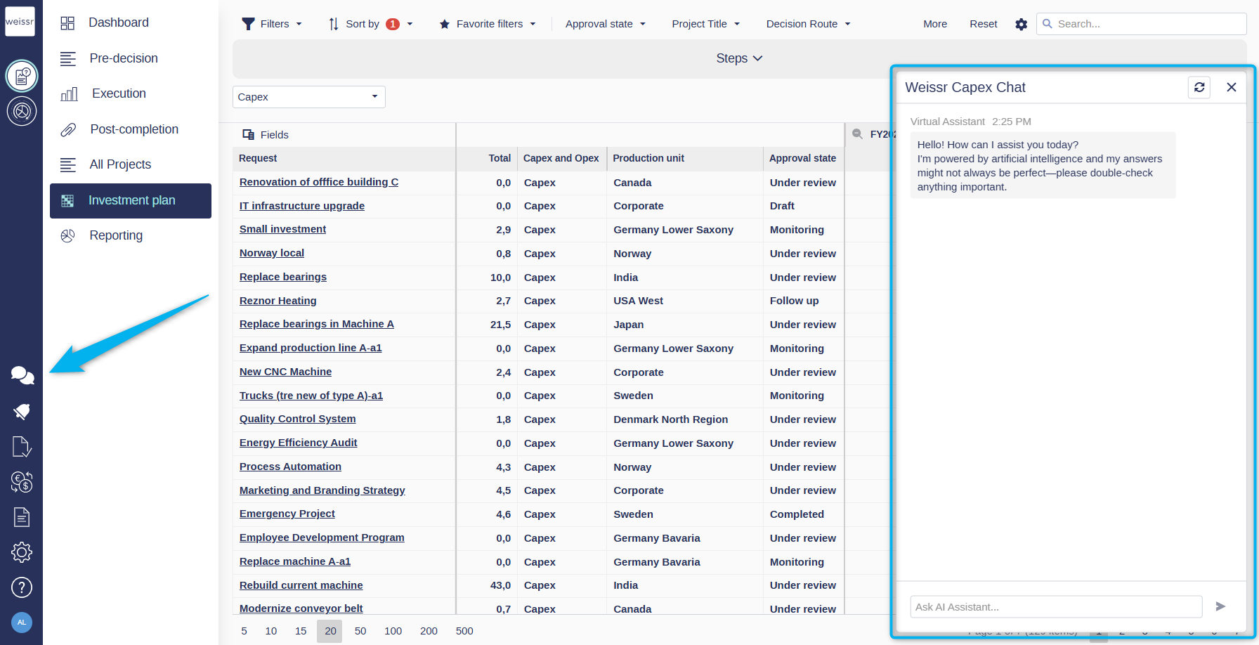Set page size to 100
Screen dimensions: 1259x645
tap(393, 631)
